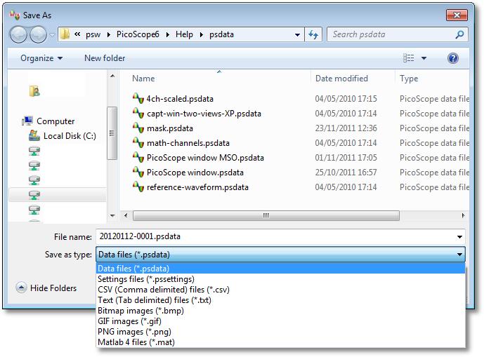
Task: Select file reference-waveform.psdata
Action: (x=197, y=187)
